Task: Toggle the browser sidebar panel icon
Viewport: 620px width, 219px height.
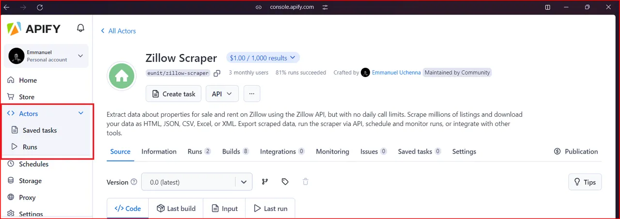Action: click(548, 7)
